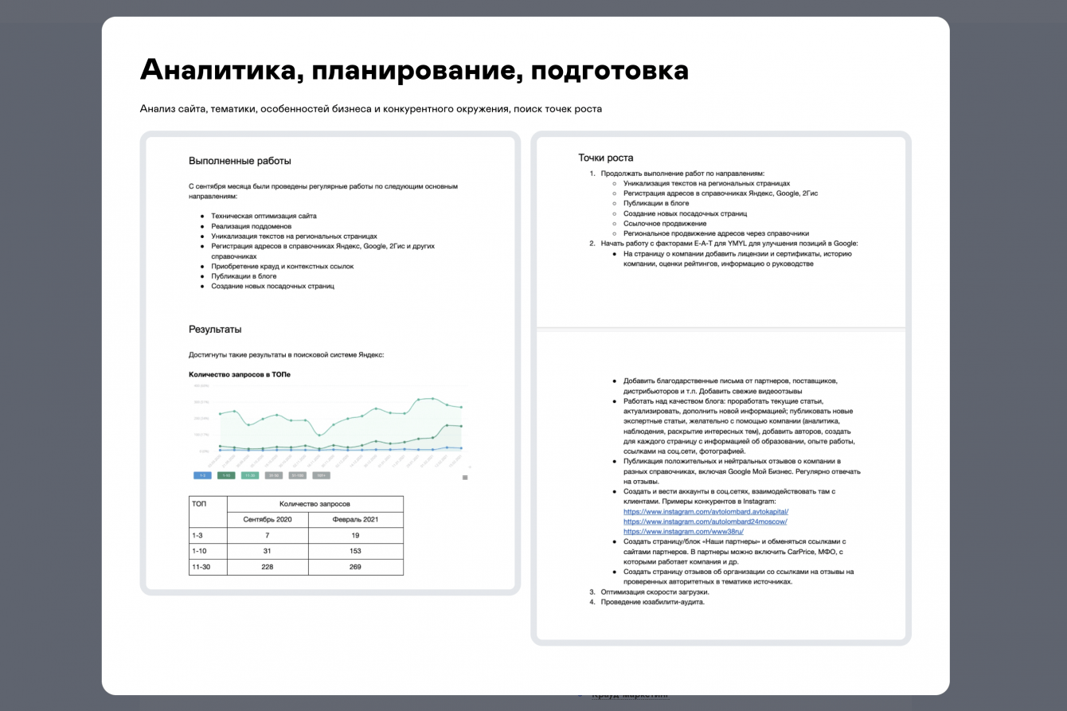Click the dark overlay outside the modal
Image resolution: width=1067 pixels, height=711 pixels.
point(48,358)
